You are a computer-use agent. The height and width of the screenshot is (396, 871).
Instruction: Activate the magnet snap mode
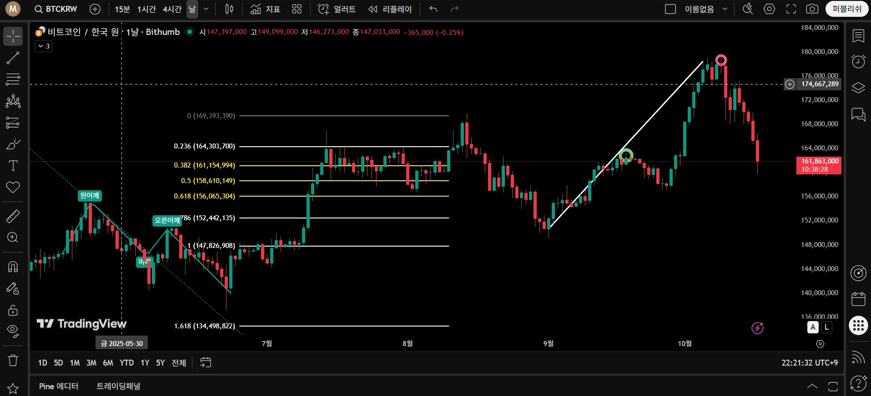point(13,267)
